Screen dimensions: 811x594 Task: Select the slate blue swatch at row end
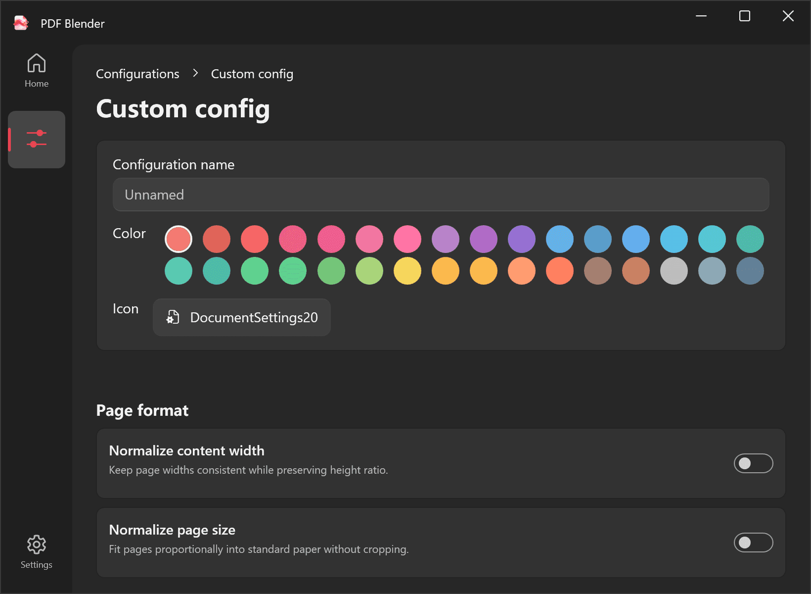(x=750, y=271)
